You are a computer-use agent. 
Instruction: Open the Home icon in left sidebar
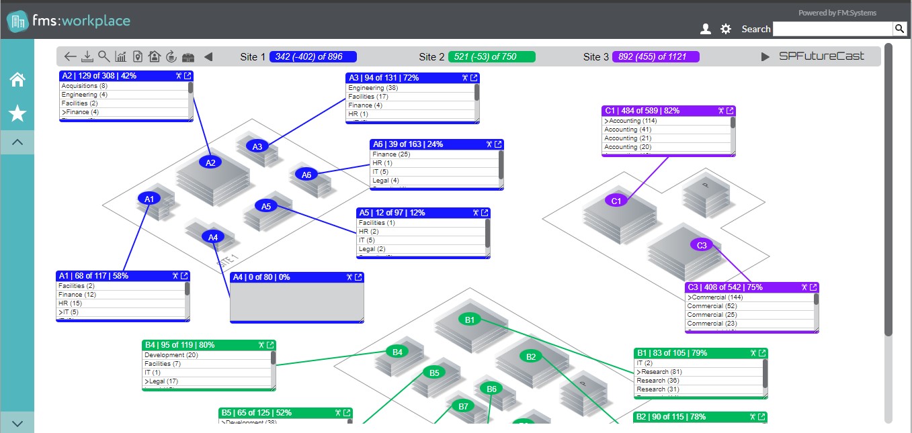coord(17,80)
